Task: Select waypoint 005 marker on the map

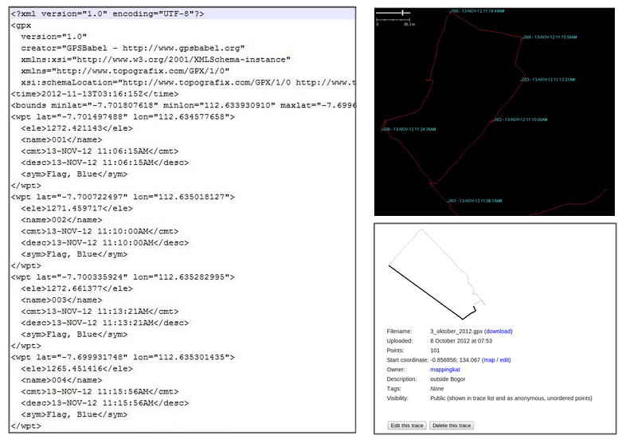Action: [477, 11]
